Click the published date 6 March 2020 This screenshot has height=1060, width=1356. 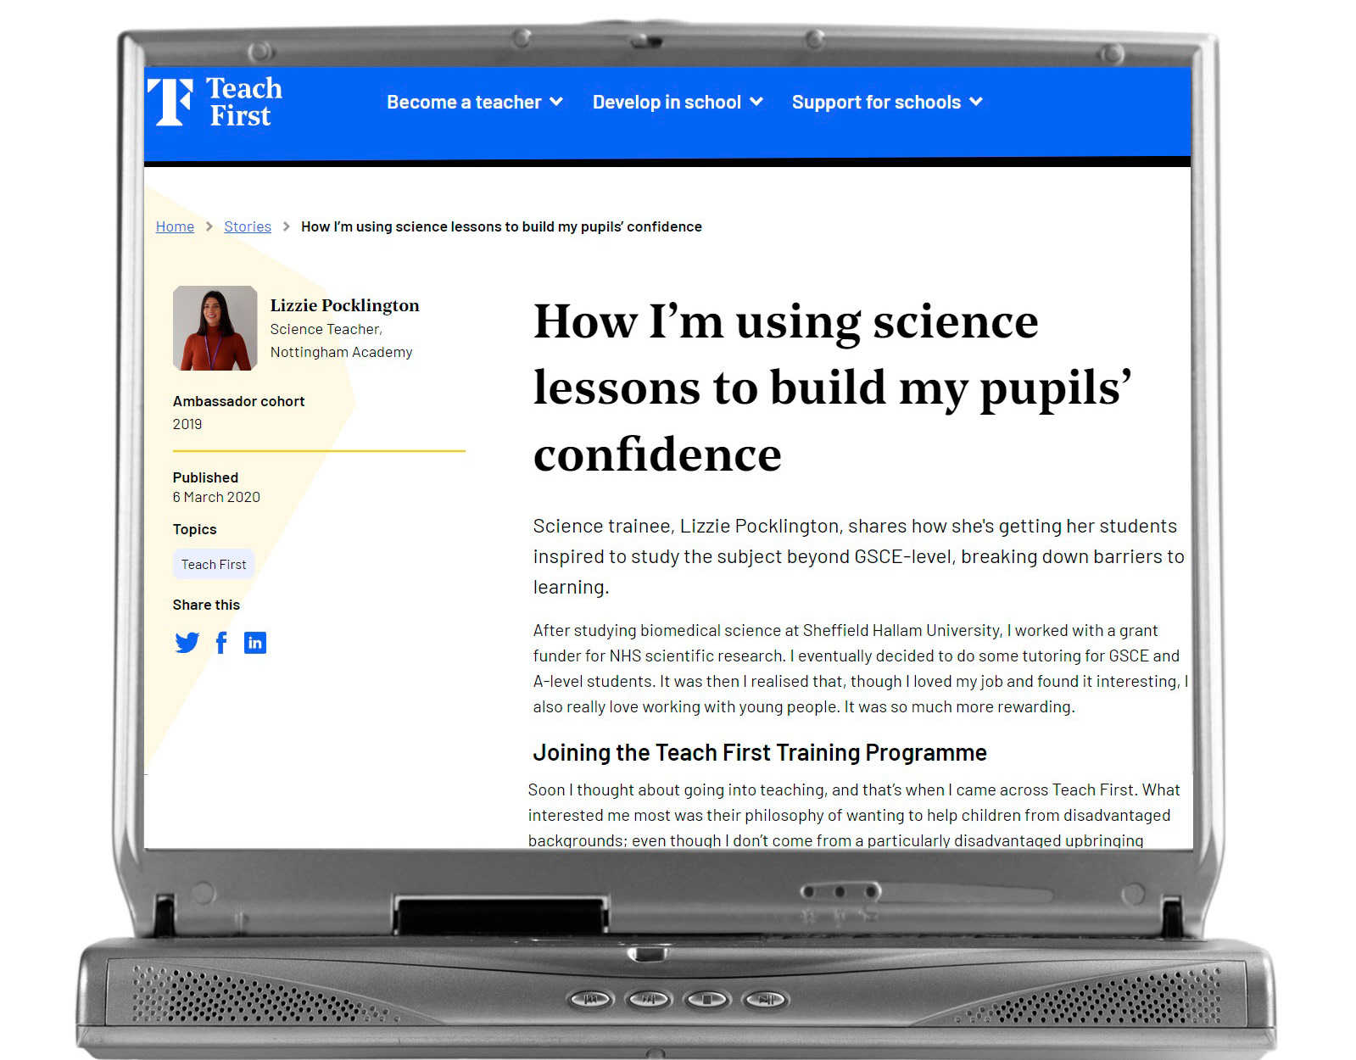click(x=216, y=497)
